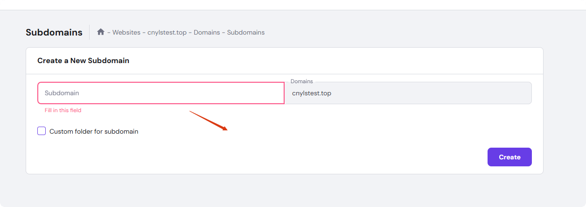586x207 pixels.
Task: Click the red Fill in this field message
Action: pyautogui.click(x=63, y=110)
